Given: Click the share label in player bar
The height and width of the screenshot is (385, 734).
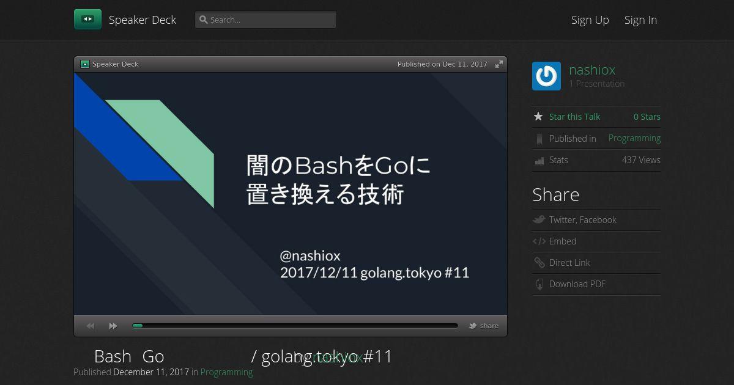Looking at the screenshot, I should [489, 326].
